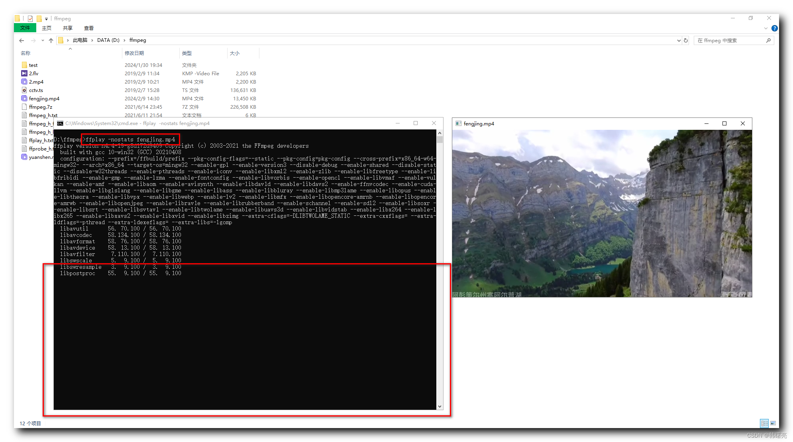
Task: Toggle details view in the status bar
Action: coord(764,423)
